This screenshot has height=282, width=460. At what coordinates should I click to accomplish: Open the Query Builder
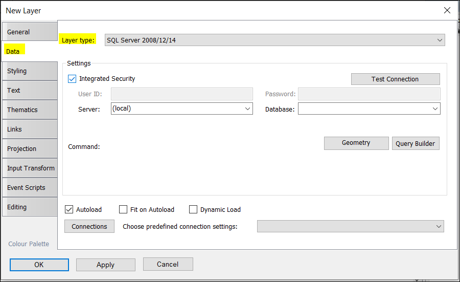[x=415, y=143]
